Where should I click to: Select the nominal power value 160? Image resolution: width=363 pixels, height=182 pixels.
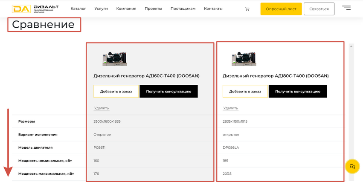tap(96, 161)
